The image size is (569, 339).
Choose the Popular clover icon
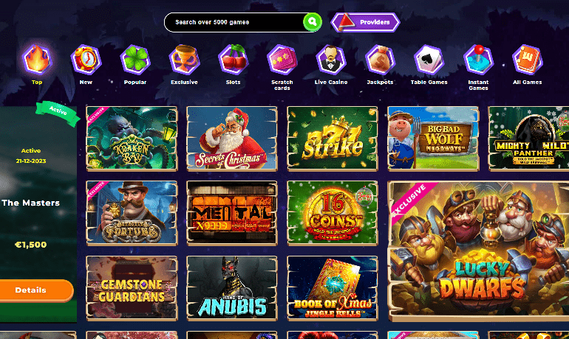click(x=135, y=60)
